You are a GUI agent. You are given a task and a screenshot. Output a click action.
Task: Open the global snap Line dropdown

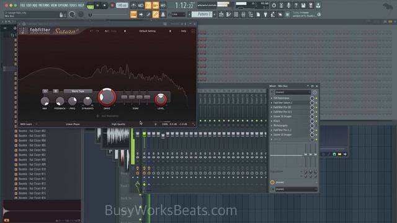pyautogui.click(x=178, y=14)
